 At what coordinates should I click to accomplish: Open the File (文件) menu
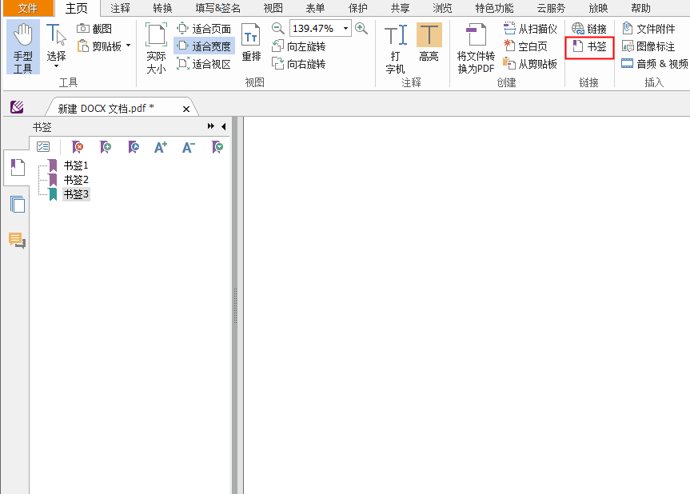tap(27, 8)
